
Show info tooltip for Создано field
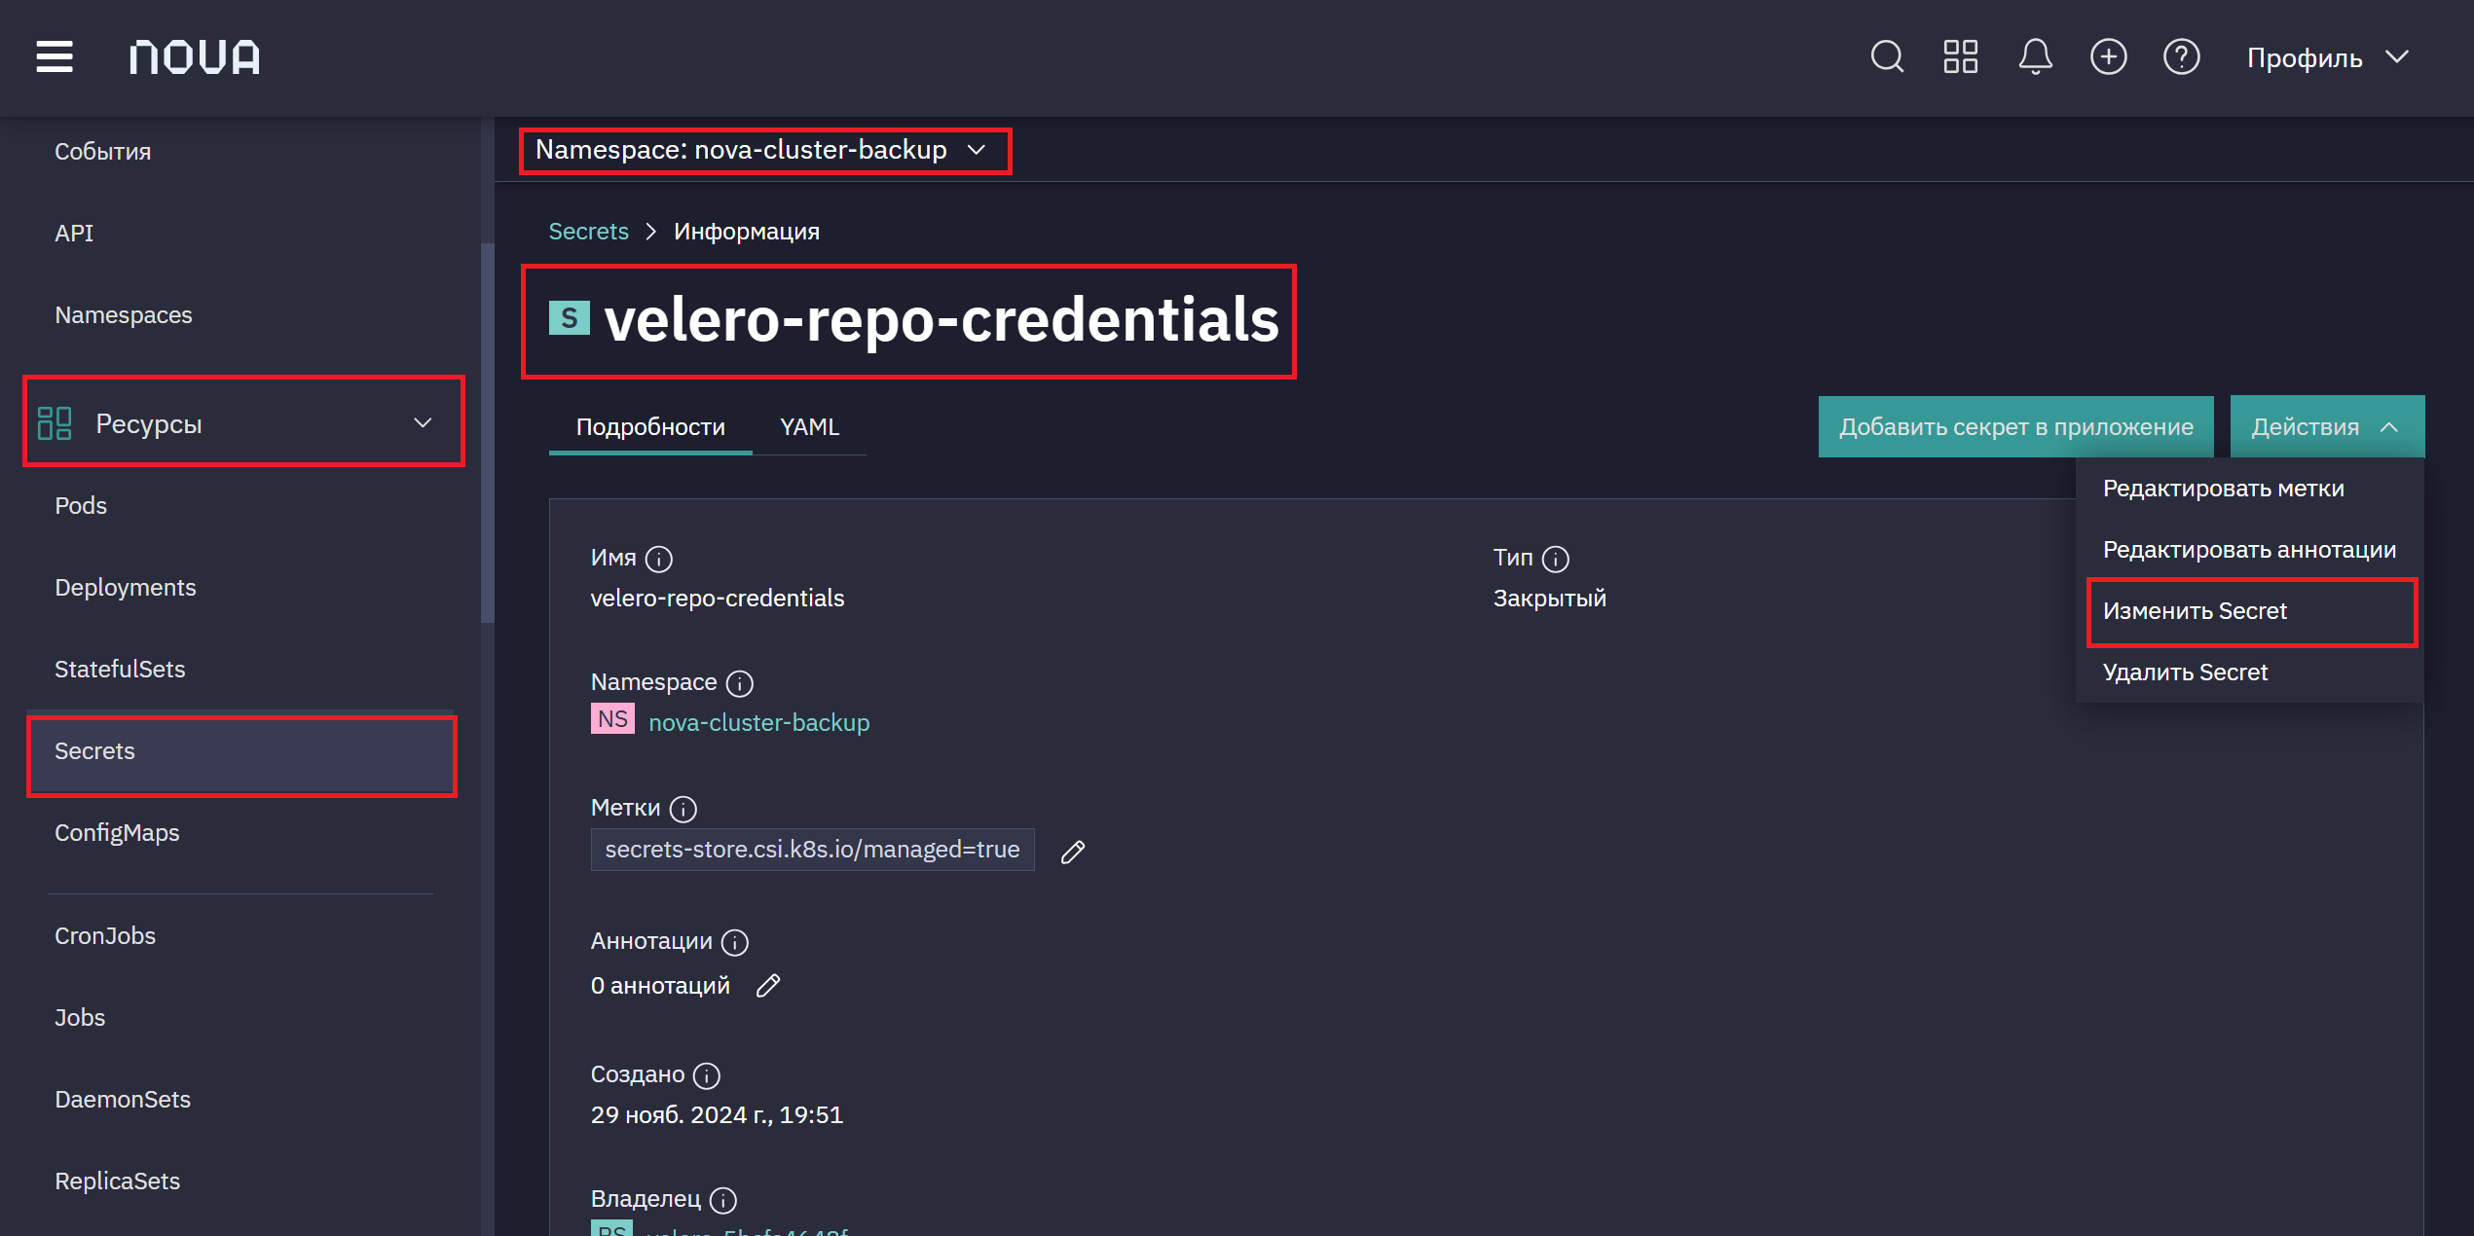point(706,1075)
